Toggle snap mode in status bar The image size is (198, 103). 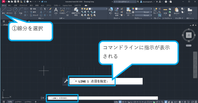click(x=123, y=102)
